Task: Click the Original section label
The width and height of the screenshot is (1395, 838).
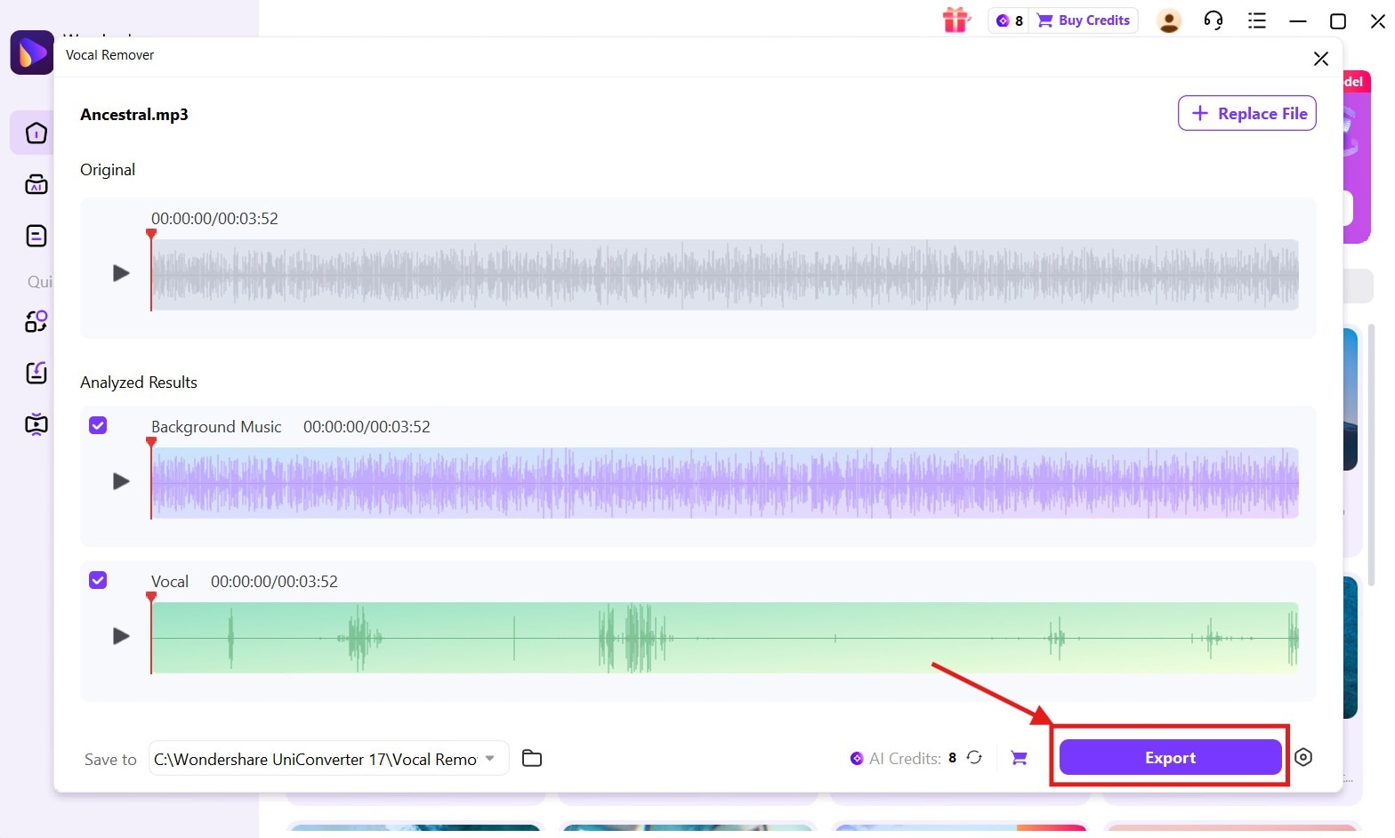Action: click(108, 170)
